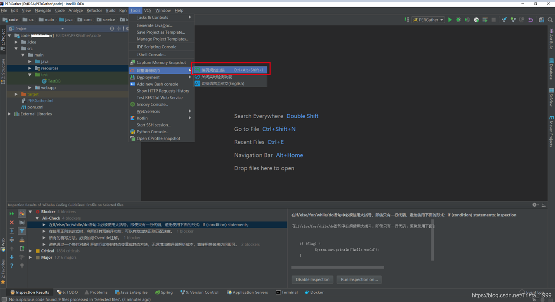This screenshot has height=302, width=555.
Task: Expand all inspection results icon
Action: pyautogui.click(x=11, y=231)
